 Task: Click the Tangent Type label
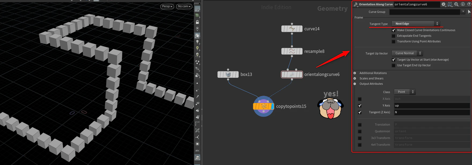pos(378,24)
